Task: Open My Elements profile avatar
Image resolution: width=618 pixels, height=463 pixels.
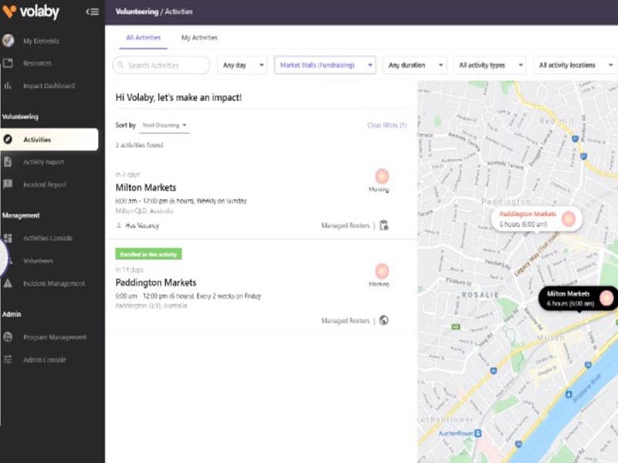Action: coord(8,41)
